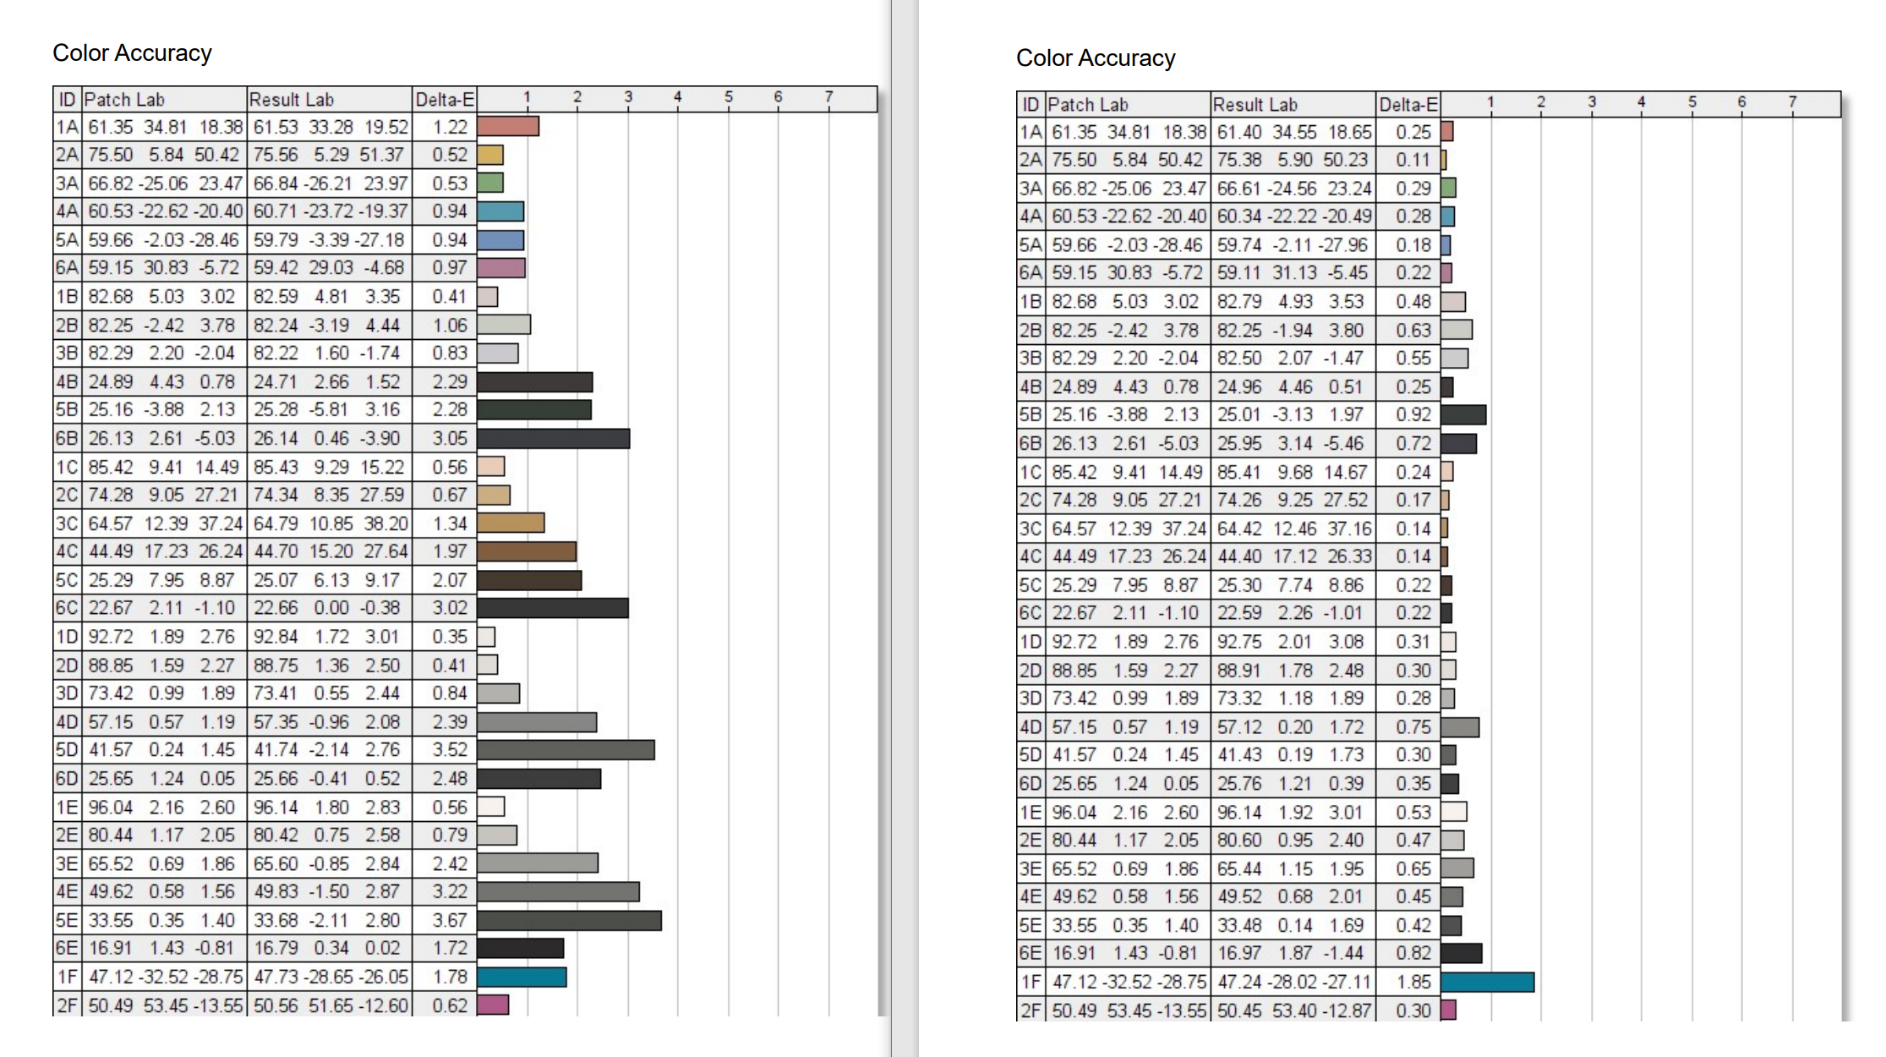Click the ID header in right table

tap(1030, 105)
